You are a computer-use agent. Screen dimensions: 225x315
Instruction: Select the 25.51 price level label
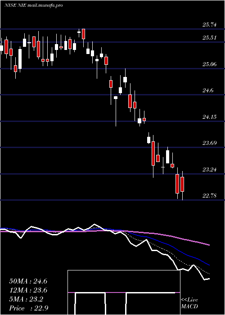click(210, 38)
